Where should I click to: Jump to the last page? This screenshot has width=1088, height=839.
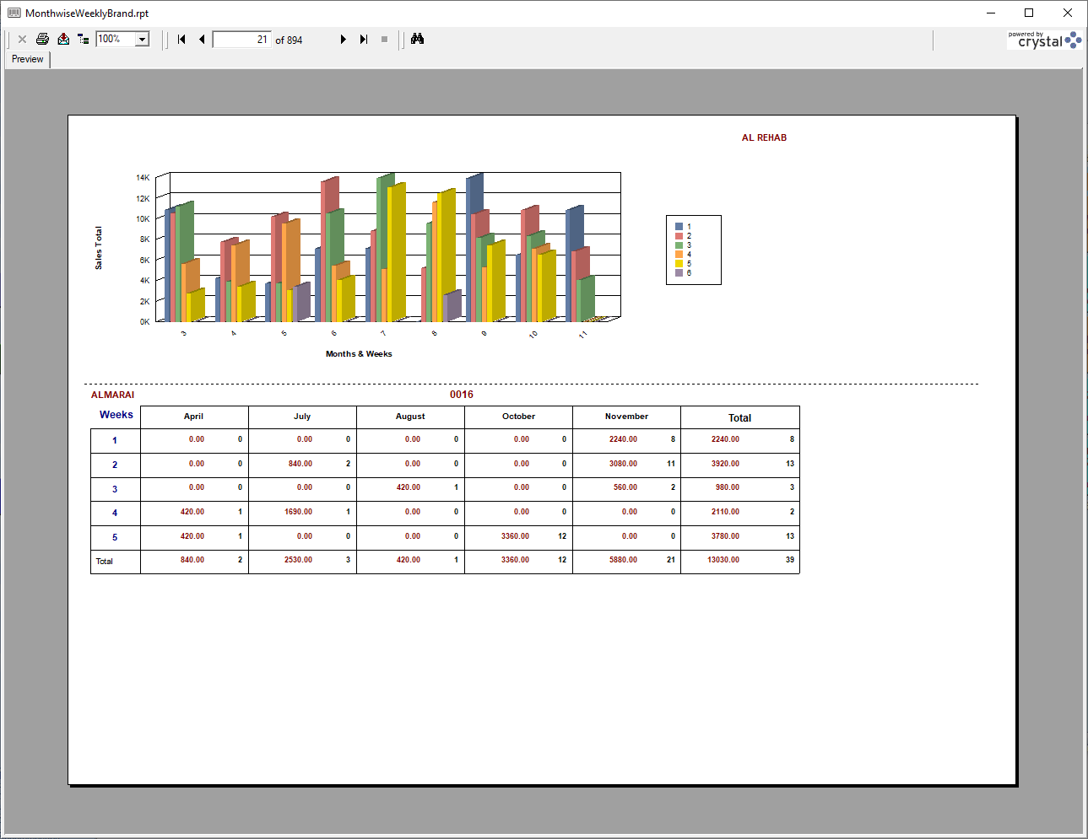tap(364, 40)
